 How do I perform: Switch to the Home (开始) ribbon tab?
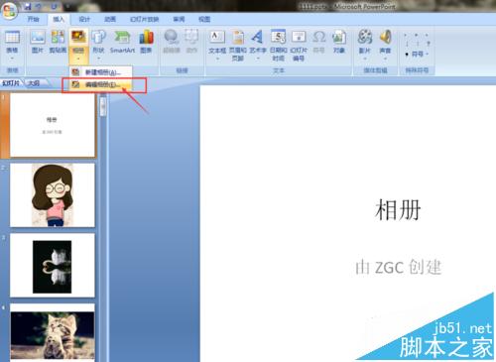pos(33,19)
